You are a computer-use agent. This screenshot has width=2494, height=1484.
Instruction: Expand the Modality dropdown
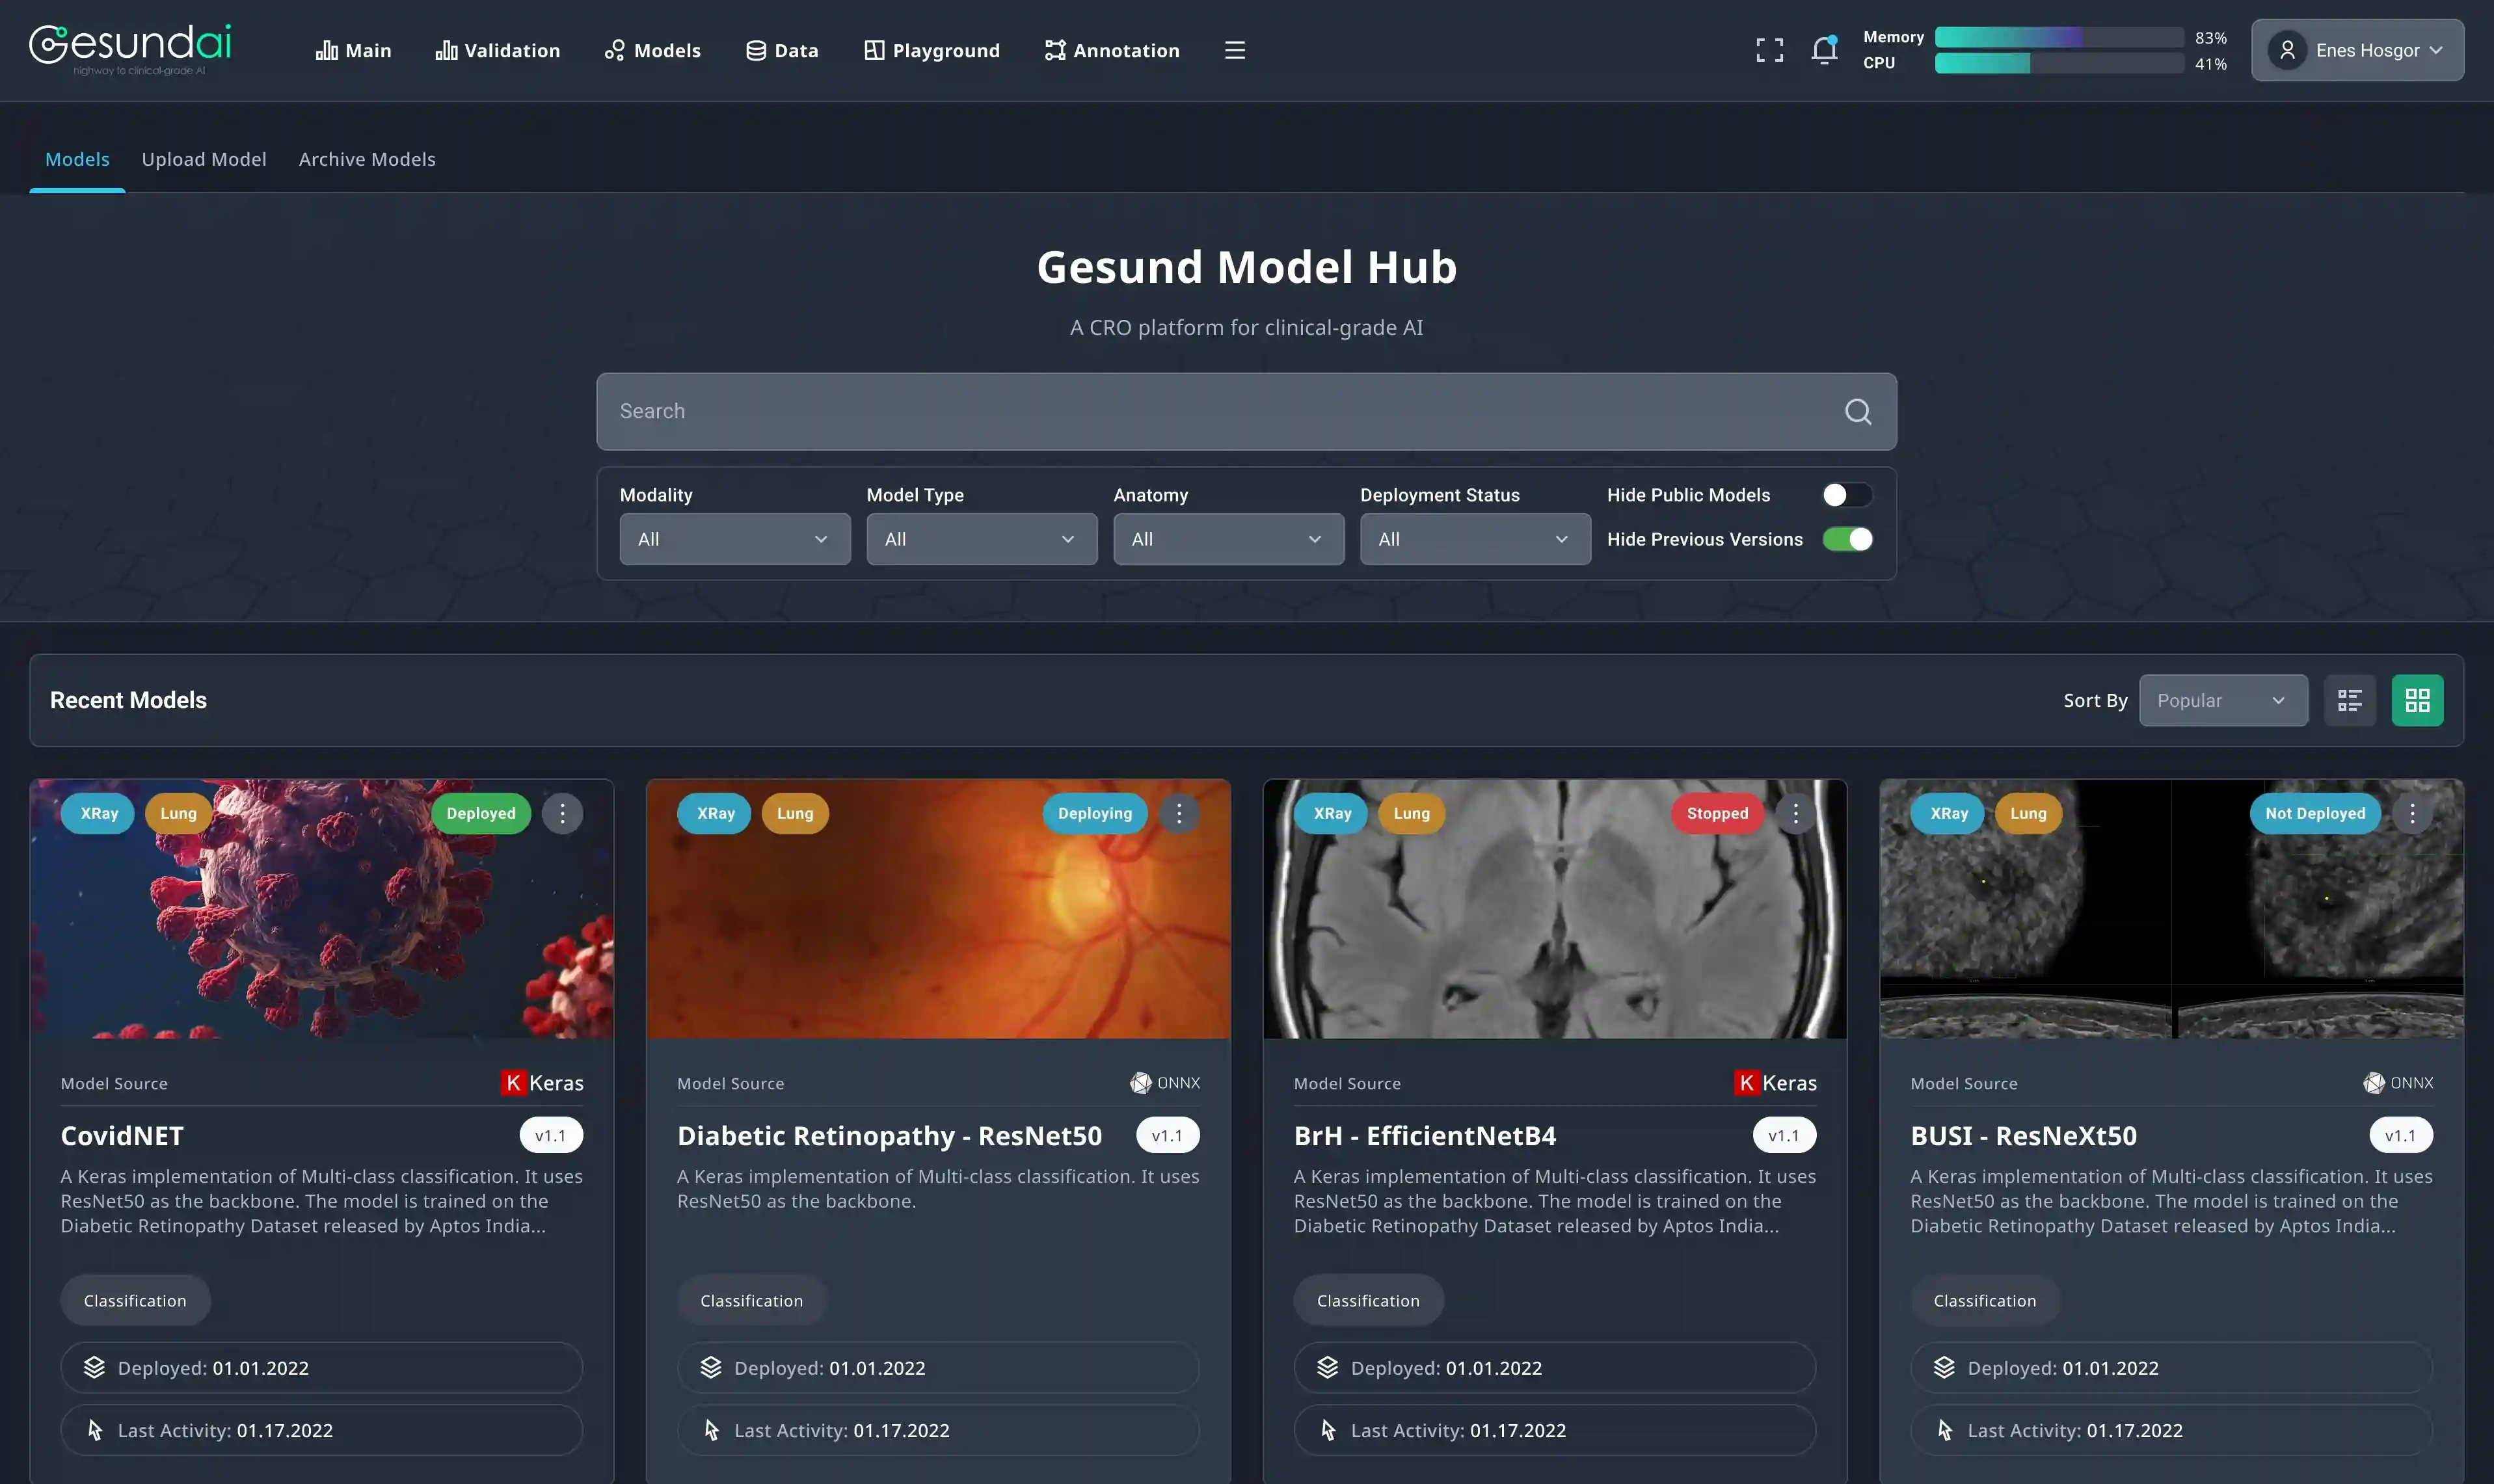tap(734, 539)
